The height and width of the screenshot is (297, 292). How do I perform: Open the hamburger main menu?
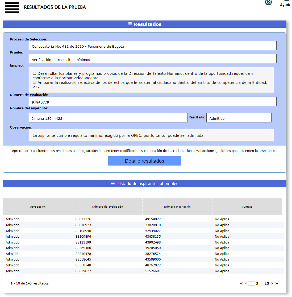[12, 7]
